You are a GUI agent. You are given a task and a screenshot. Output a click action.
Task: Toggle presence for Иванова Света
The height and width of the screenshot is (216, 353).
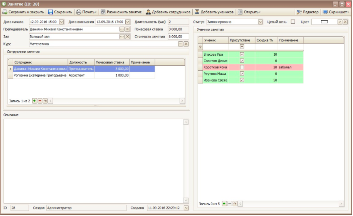242,80
